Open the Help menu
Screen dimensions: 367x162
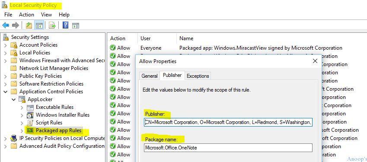point(64,15)
